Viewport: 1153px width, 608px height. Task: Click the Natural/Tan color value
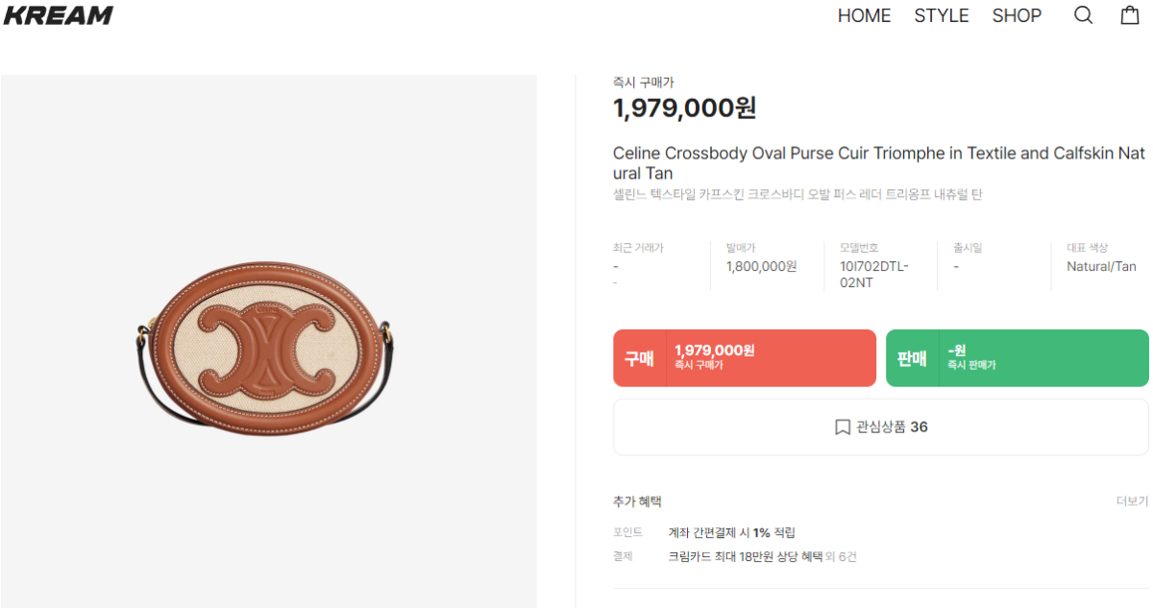pyautogui.click(x=1101, y=266)
